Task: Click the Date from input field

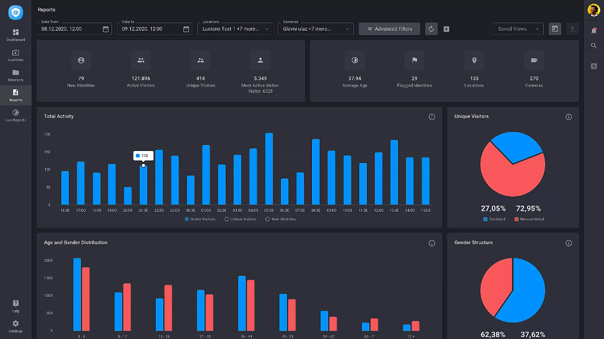Action: tap(70, 29)
